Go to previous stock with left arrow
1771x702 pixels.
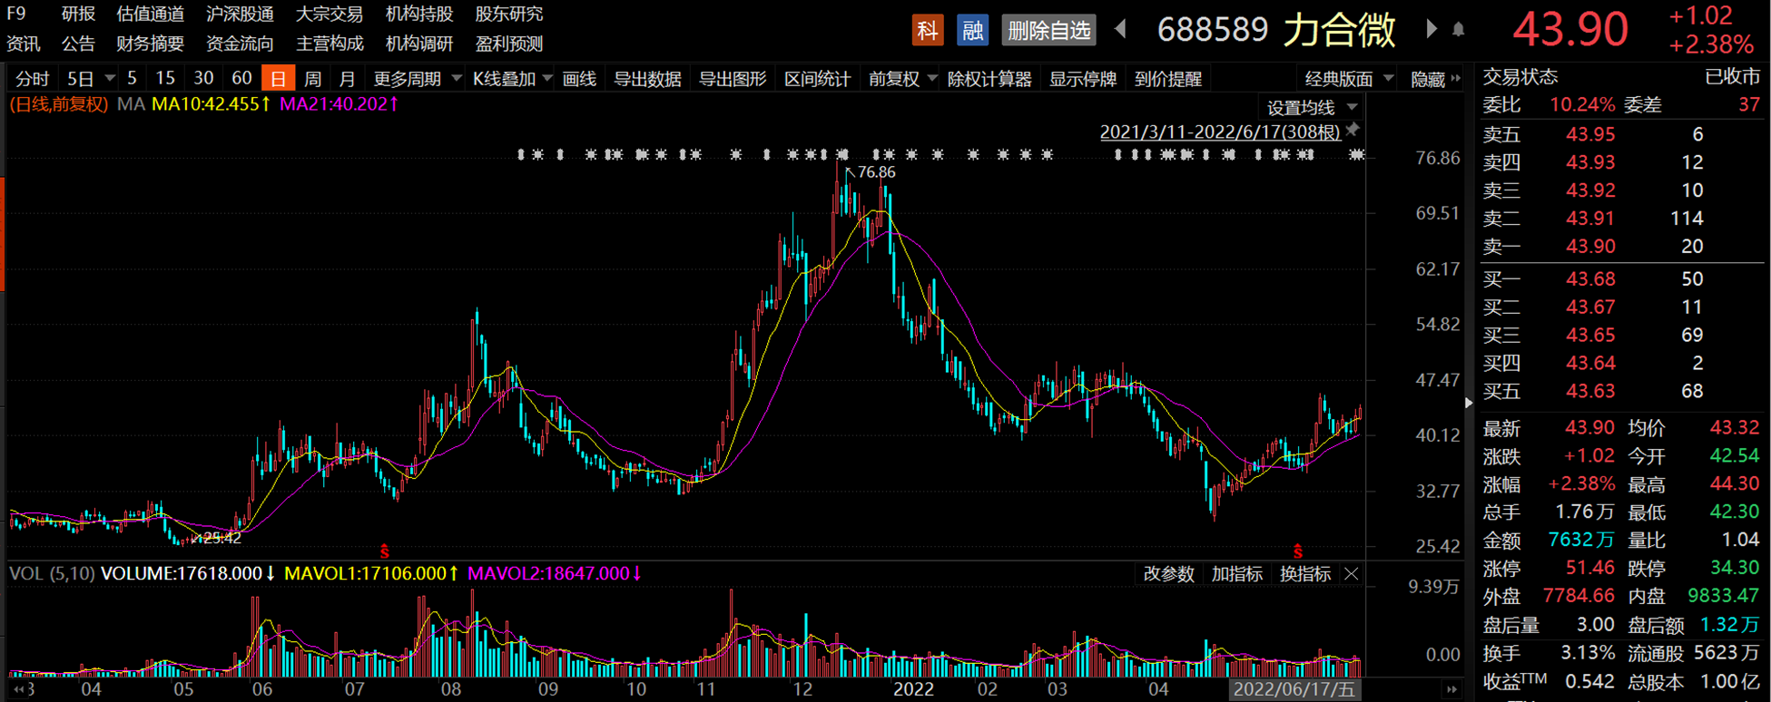tap(1120, 29)
